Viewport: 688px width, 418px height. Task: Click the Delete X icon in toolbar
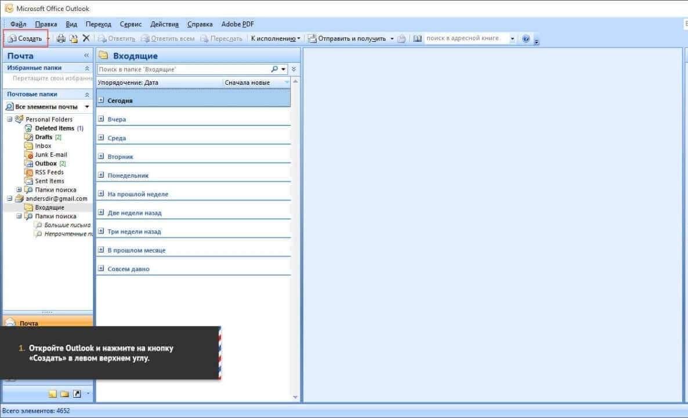(86, 38)
